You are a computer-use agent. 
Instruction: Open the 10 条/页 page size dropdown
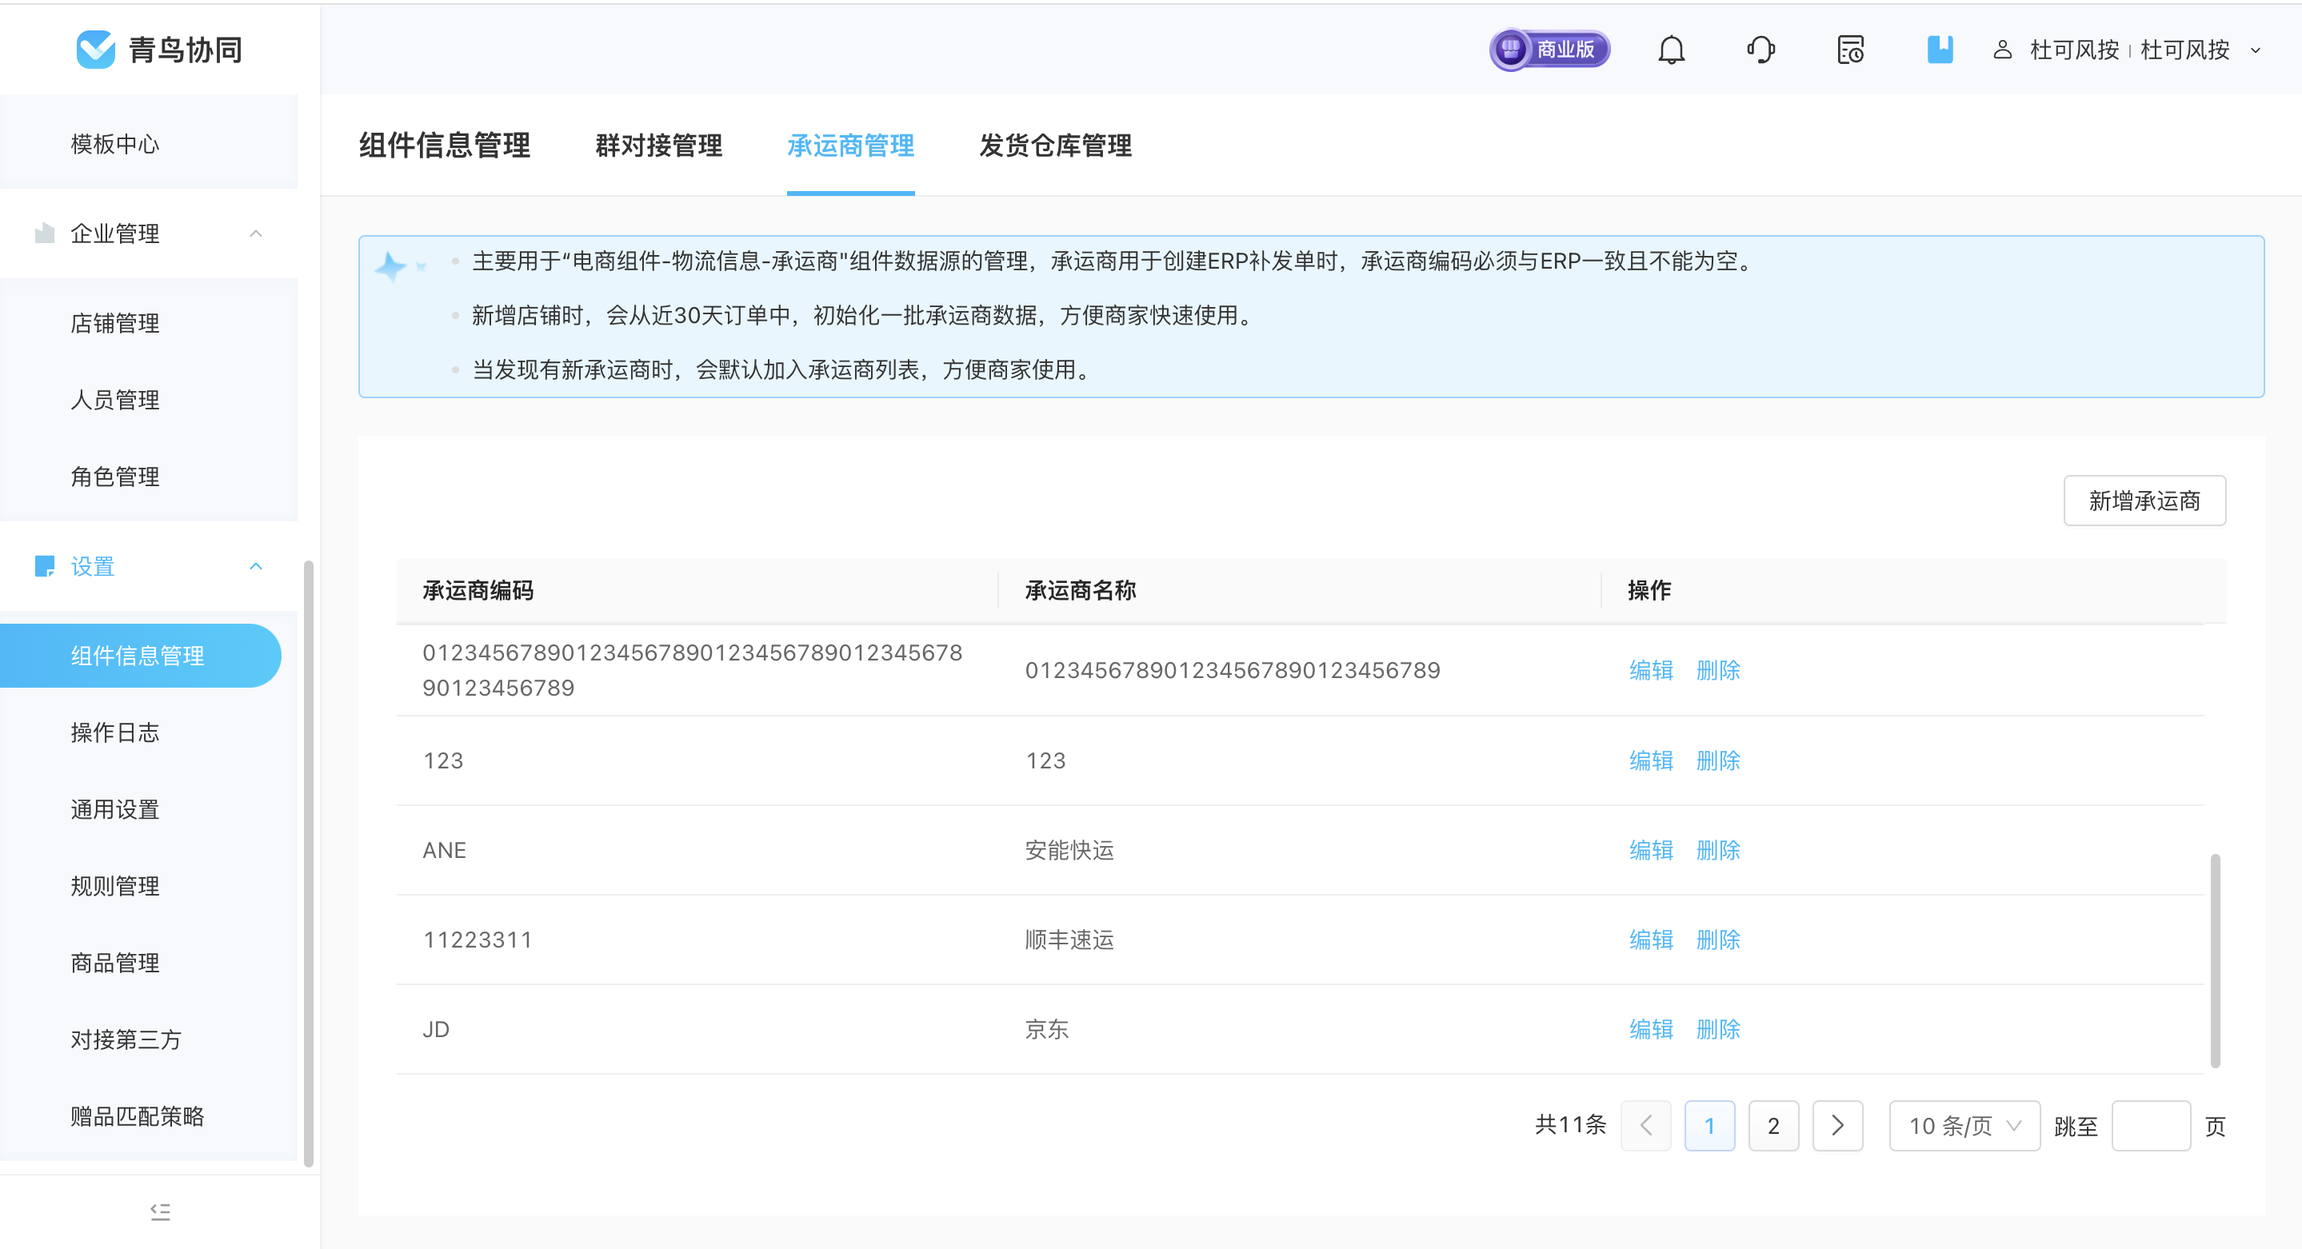(1964, 1126)
